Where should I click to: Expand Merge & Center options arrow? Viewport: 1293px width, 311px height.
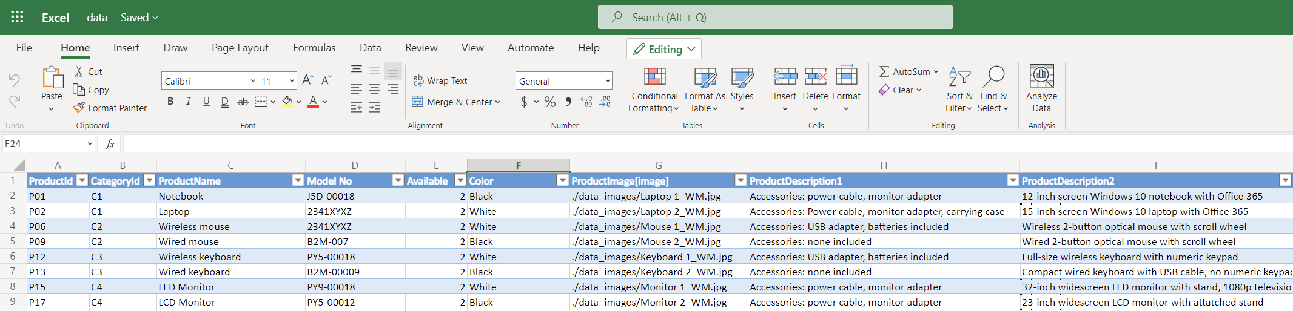[x=497, y=102]
